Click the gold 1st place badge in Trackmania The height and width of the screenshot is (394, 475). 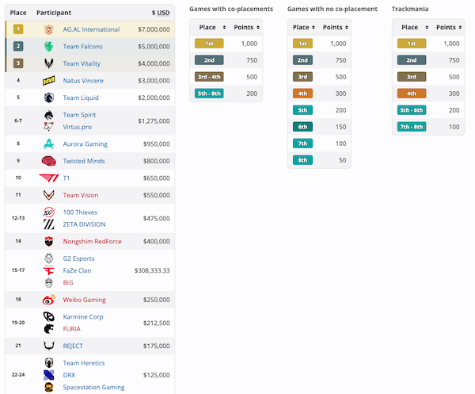(x=412, y=44)
